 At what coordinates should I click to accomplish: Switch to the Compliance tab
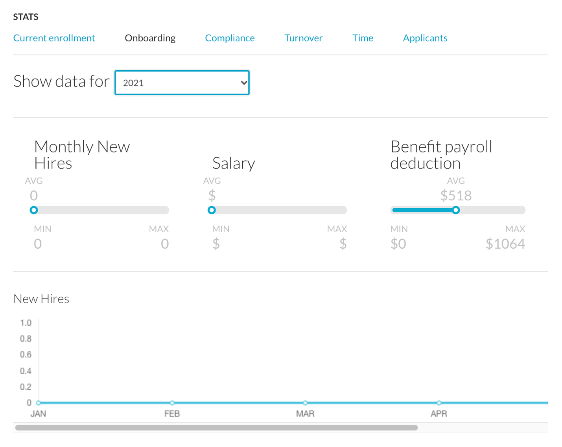click(x=230, y=38)
